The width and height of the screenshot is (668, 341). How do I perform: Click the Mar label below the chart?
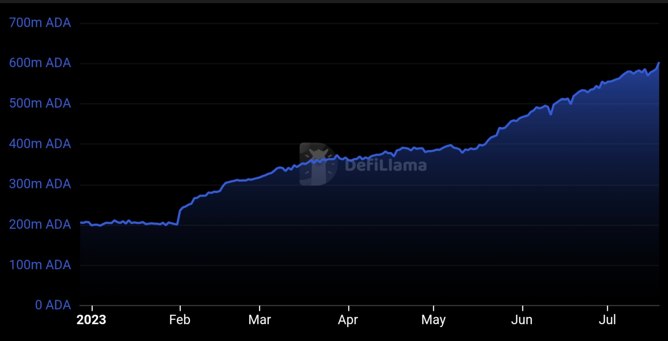pos(260,320)
